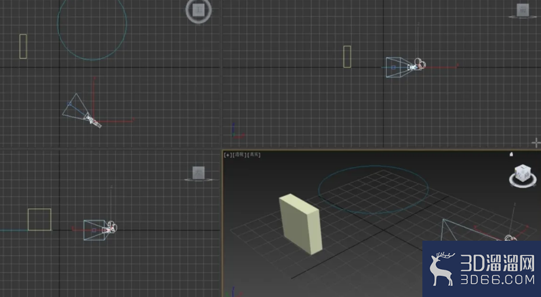Click the camera target in the left viewport
The width and height of the screenshot is (541, 297).
(x=94, y=230)
